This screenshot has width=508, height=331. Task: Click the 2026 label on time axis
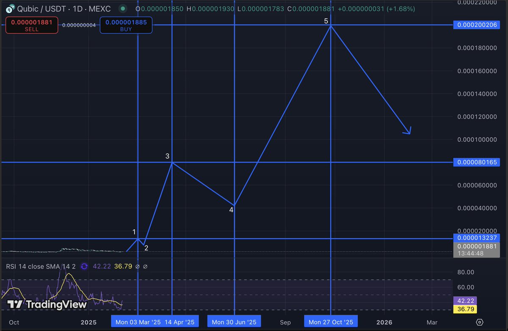[x=384, y=322]
